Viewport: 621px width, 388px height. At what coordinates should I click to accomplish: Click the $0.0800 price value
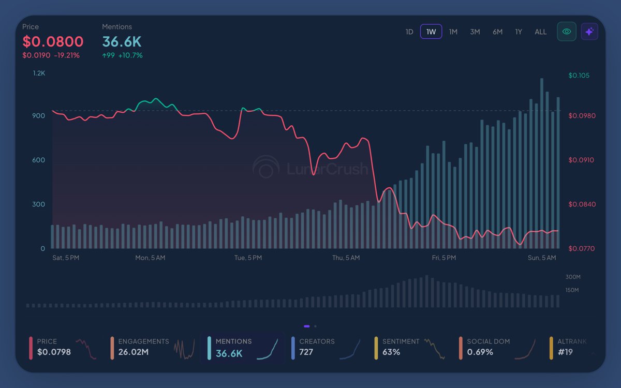click(x=52, y=41)
